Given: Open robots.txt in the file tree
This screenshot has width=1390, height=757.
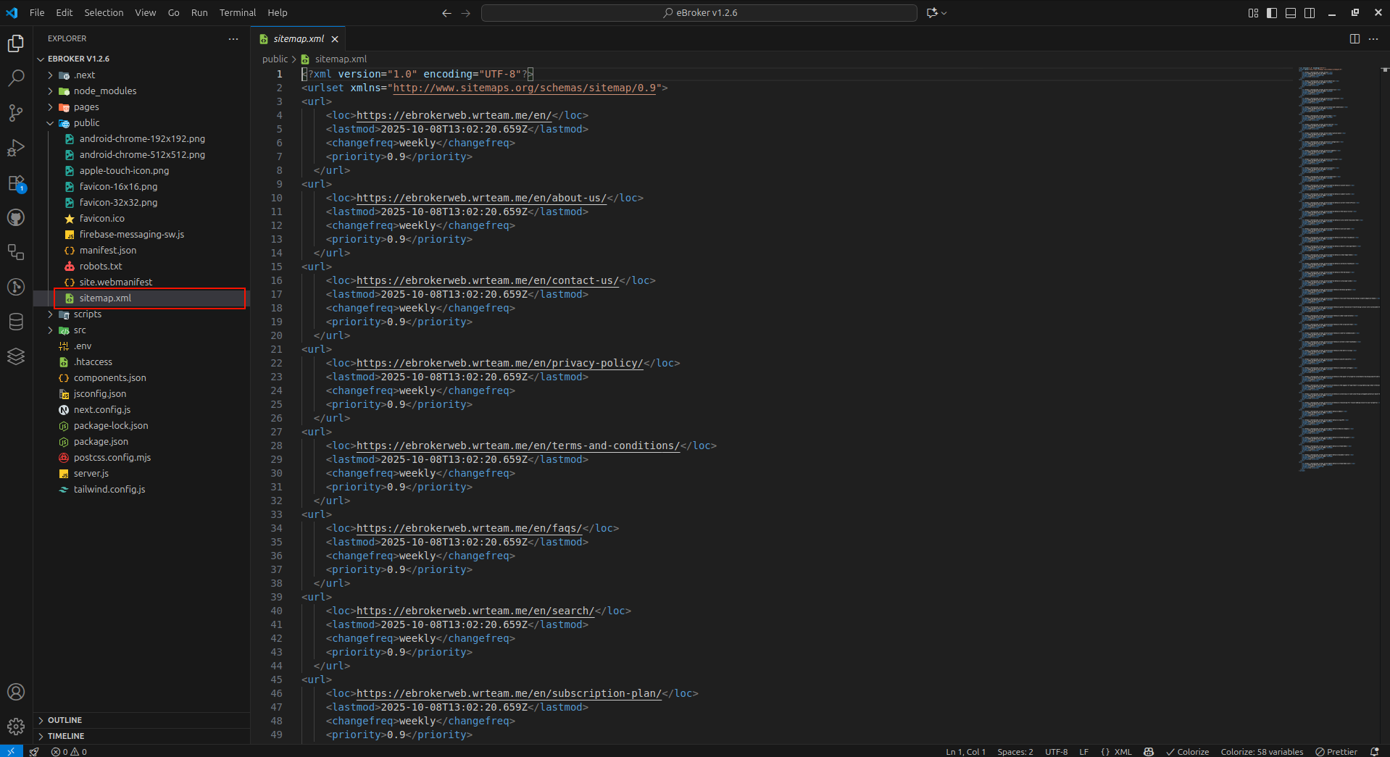Looking at the screenshot, I should click(x=101, y=267).
